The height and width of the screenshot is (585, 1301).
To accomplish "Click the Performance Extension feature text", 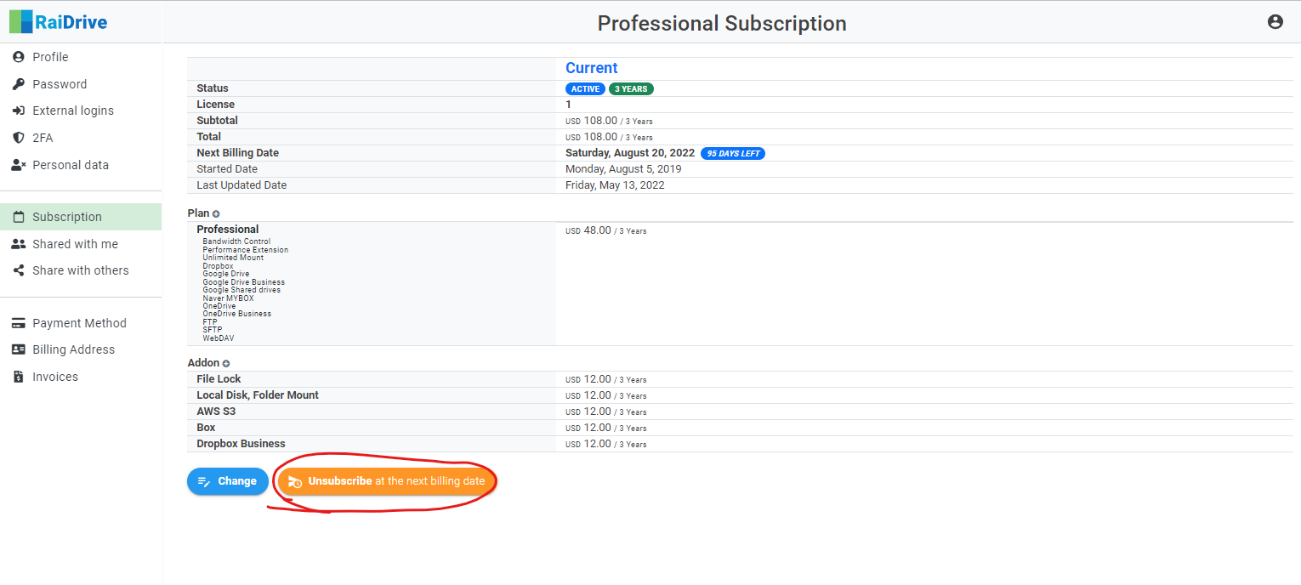I will tap(246, 250).
